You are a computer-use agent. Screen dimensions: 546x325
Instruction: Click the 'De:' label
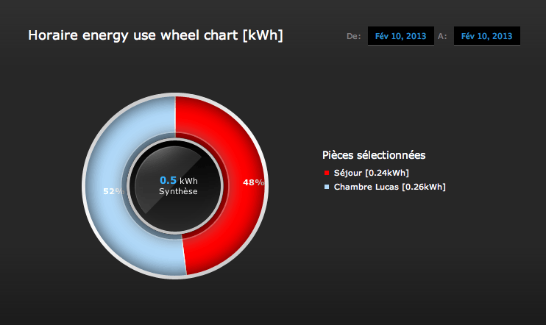click(x=354, y=36)
